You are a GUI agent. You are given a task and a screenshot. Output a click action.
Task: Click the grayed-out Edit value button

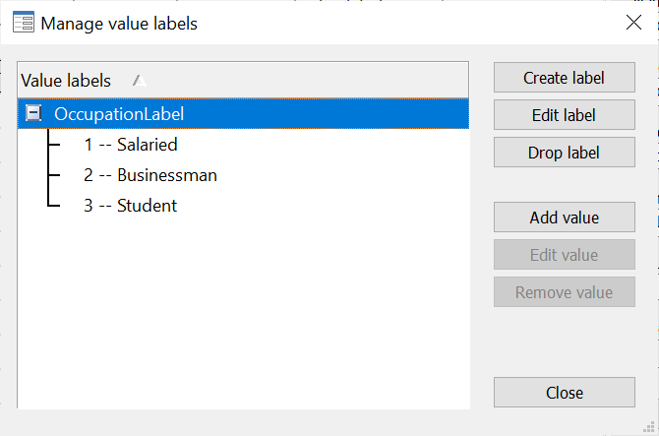(x=564, y=255)
